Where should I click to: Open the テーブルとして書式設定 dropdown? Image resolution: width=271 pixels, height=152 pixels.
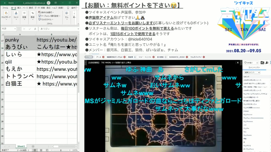49,16
